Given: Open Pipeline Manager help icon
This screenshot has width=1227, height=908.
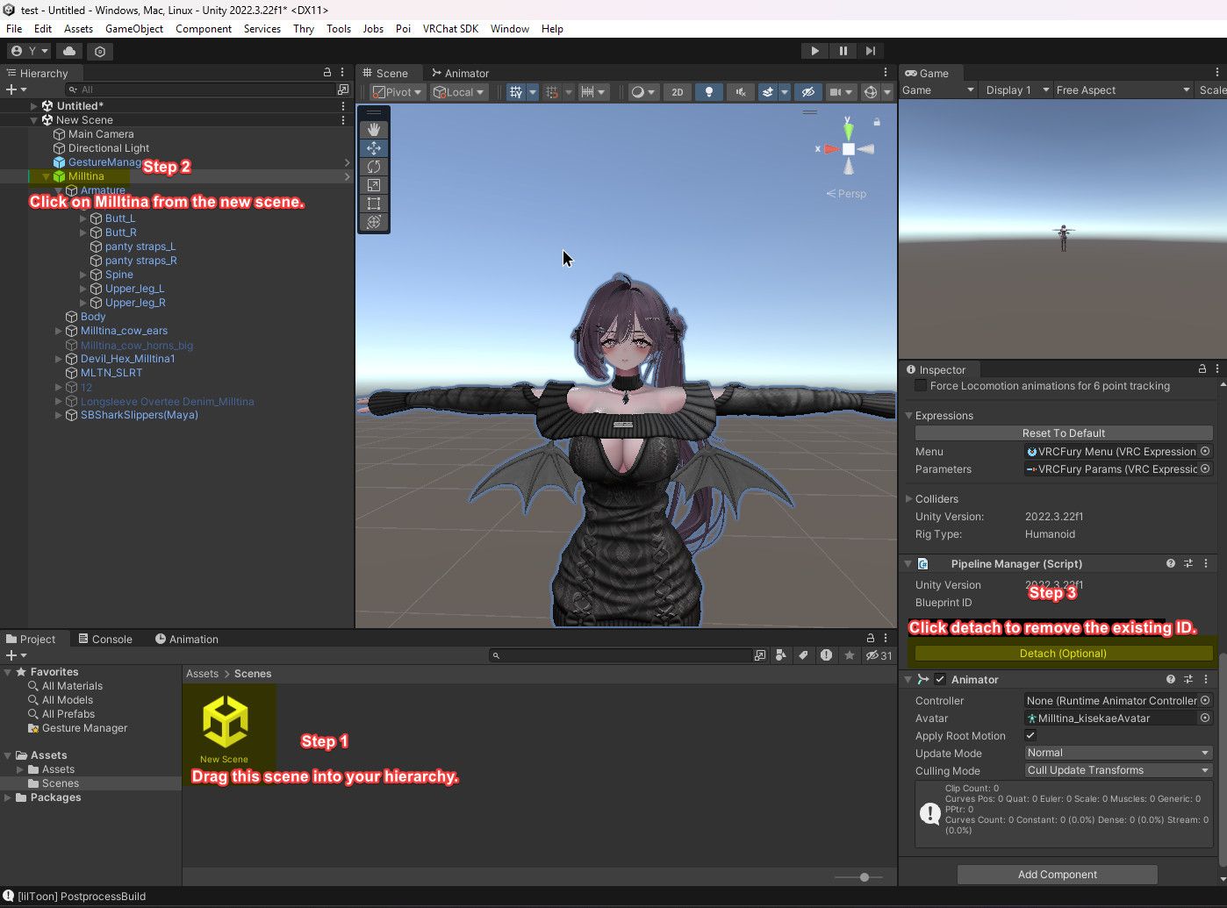Looking at the screenshot, I should point(1171,563).
